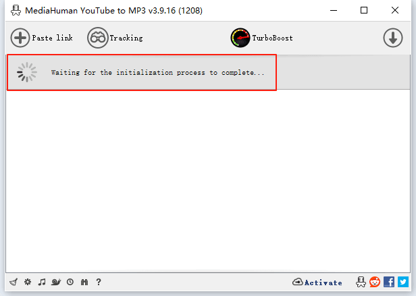Screen dimensions: 416x296
Task: Click the MediaHuman mascot icon at the bottom right
Action: tap(361, 282)
